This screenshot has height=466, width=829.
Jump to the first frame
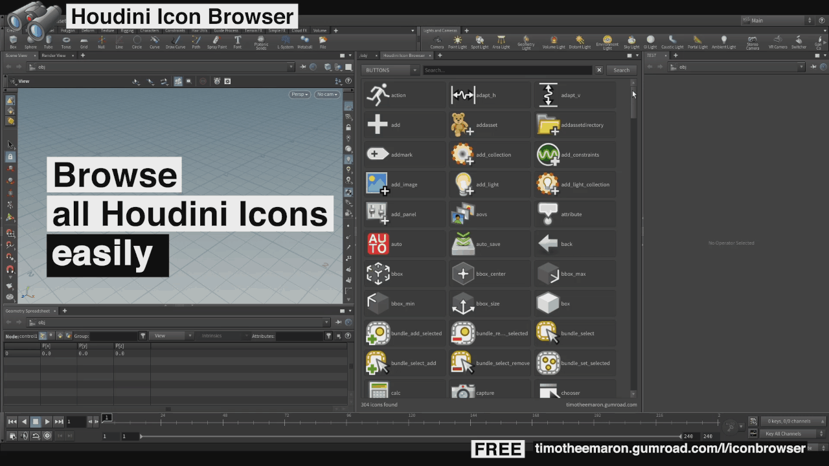pos(12,421)
